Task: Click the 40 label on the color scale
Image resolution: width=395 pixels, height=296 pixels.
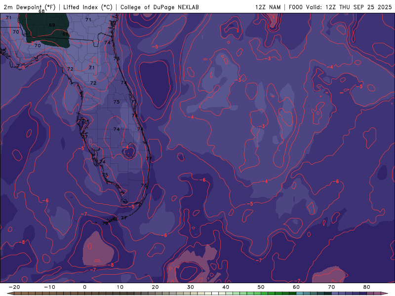Action: point(226,287)
